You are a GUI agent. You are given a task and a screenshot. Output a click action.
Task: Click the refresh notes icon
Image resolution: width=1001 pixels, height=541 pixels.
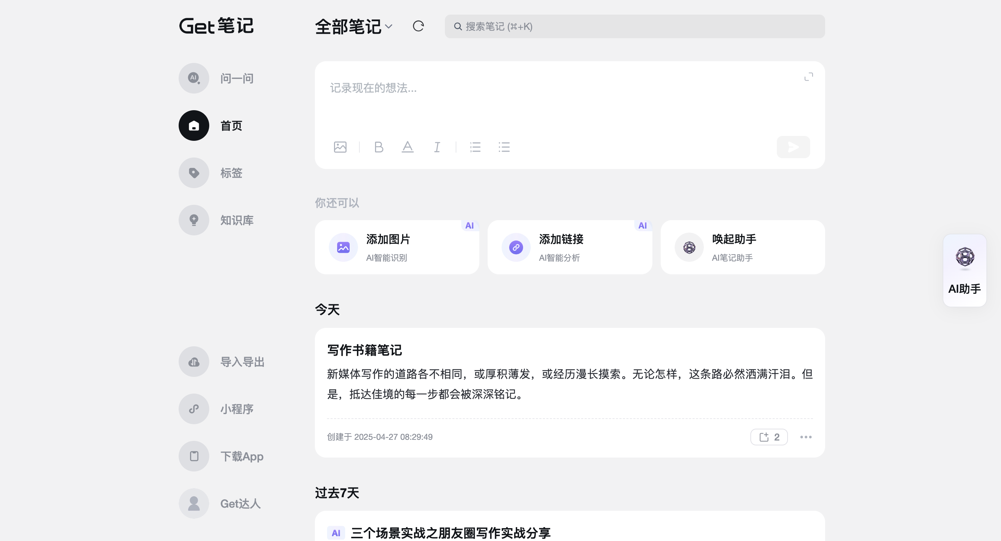pos(418,26)
